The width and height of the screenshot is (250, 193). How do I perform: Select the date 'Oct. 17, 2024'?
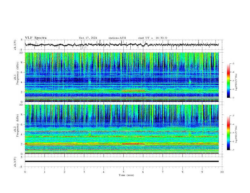pos(88,38)
